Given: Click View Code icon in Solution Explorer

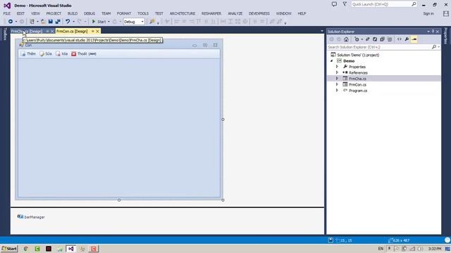Looking at the screenshot, I should pyautogui.click(x=400, y=39).
